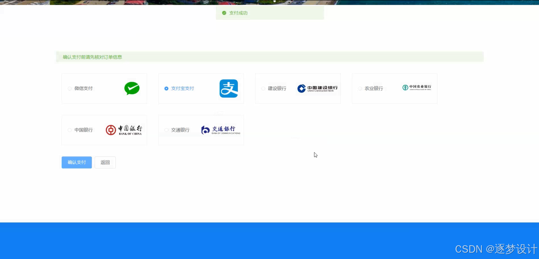The height and width of the screenshot is (259, 539).
Task: Select the 农业银行 payment option
Action: click(x=360, y=88)
